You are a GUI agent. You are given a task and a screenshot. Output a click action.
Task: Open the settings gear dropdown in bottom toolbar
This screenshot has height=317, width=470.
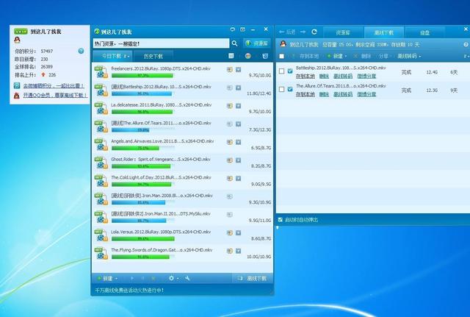pos(173,279)
